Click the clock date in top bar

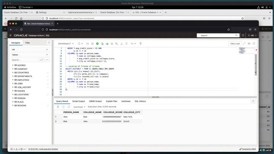(x=137, y=7)
